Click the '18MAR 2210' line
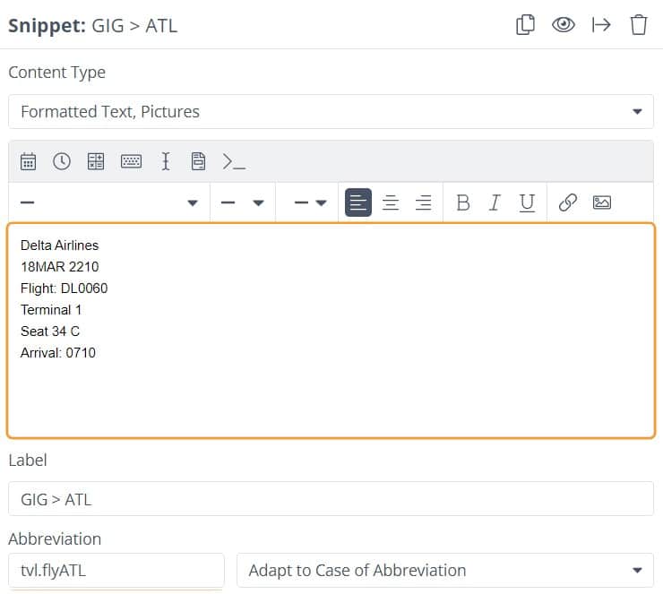663x594 pixels. 60,267
